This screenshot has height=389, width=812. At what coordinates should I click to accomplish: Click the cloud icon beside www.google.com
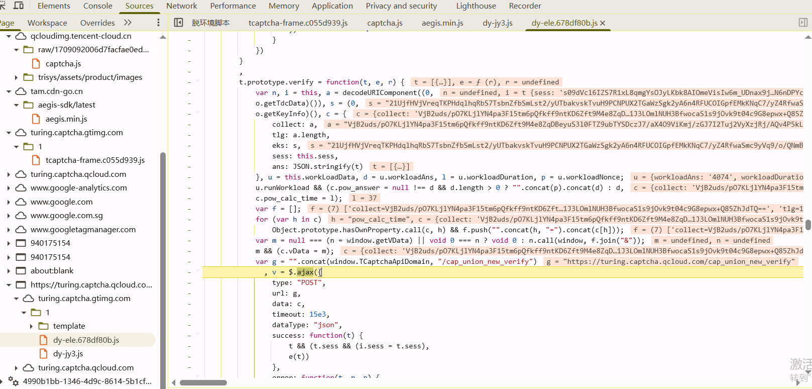point(21,202)
